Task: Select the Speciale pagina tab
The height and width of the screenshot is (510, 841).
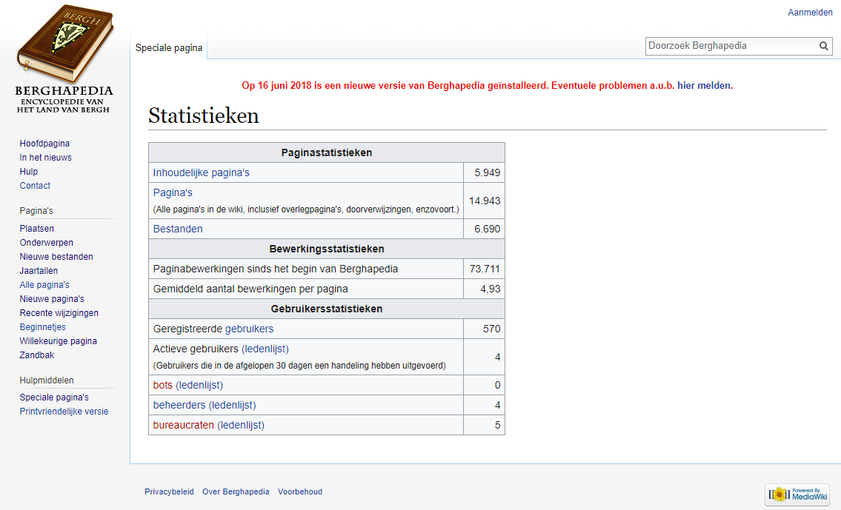Action: [x=169, y=47]
